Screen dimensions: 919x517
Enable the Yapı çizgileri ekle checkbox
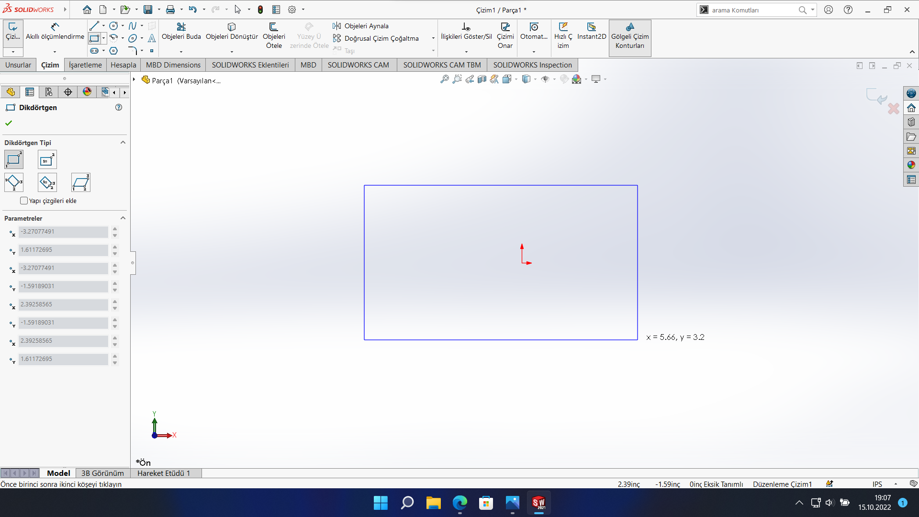(x=24, y=201)
